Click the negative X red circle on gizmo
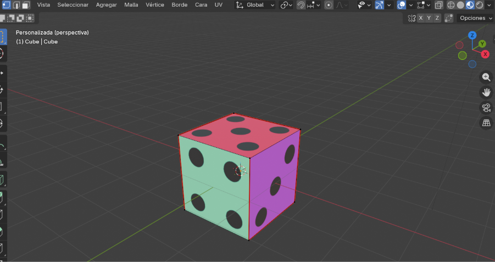The height and width of the screenshot is (262, 495). coord(460,45)
